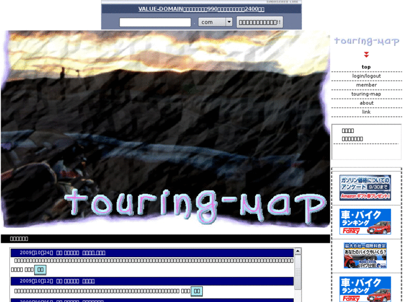403x302 pixels.
Task: Click the 2009/10/24 news entry header link
Action: coord(94,253)
